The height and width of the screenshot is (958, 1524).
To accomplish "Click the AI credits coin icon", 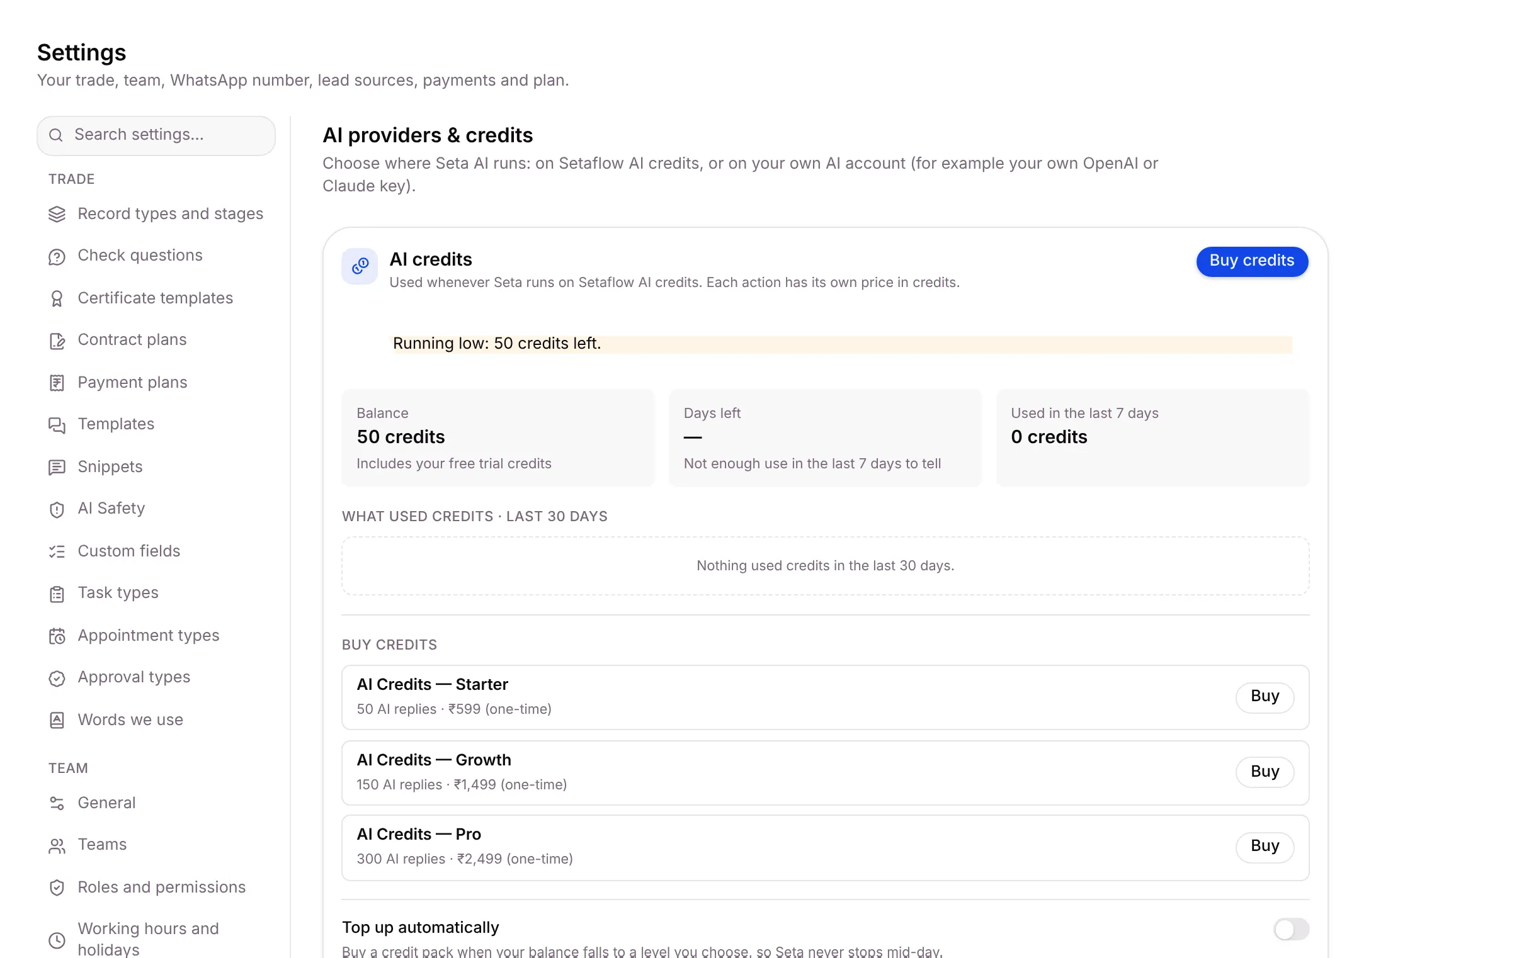I will point(360,266).
